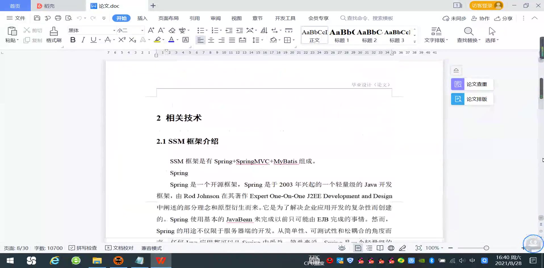
Task: Toggle Italic formatting
Action: pos(83,40)
